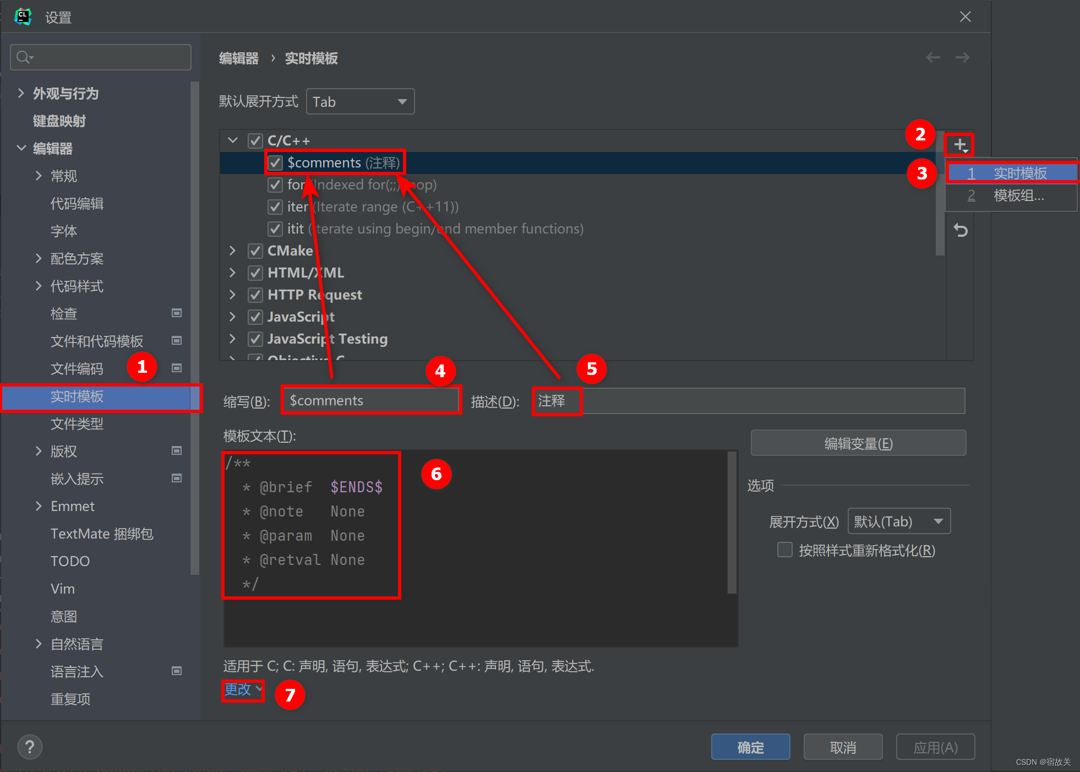Click the revert undo arrow icon
The width and height of the screenshot is (1080, 772).
960,230
